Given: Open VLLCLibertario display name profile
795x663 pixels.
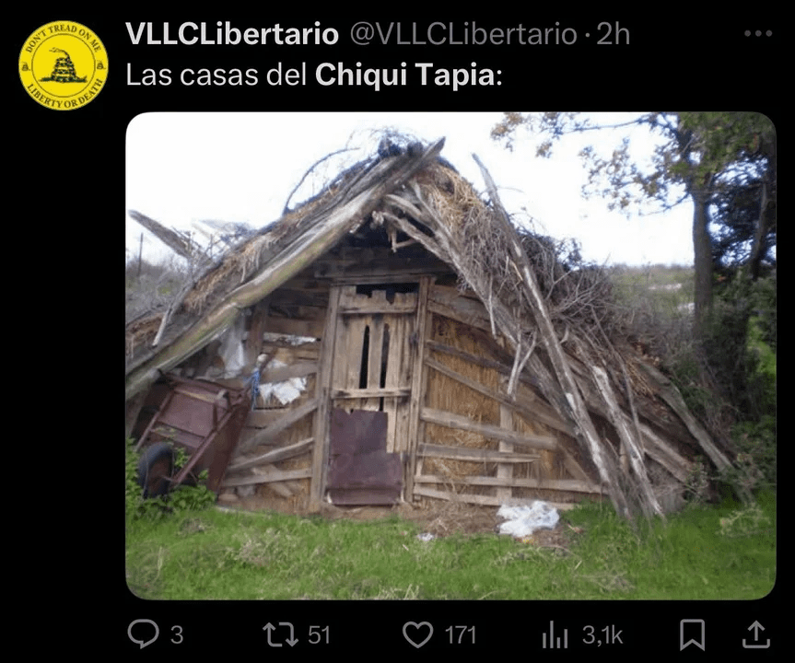Looking at the screenshot, I should (x=232, y=34).
